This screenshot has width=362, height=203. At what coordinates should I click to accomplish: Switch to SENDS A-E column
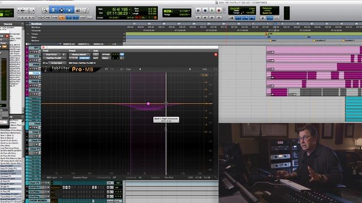pyautogui.click(x=98, y=44)
